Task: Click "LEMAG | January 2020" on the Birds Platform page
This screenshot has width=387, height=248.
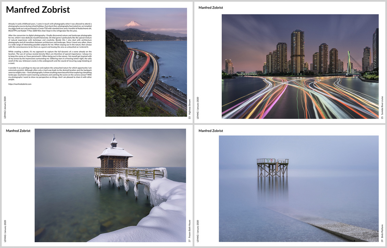Action: [198, 231]
